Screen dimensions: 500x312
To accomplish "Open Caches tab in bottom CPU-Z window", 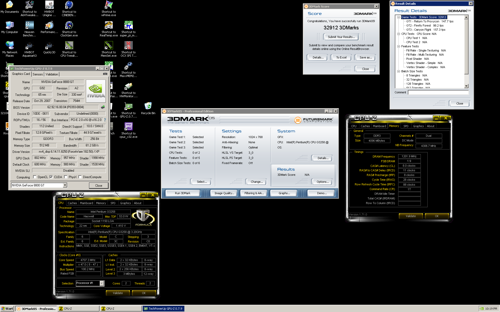I will 72,203.
